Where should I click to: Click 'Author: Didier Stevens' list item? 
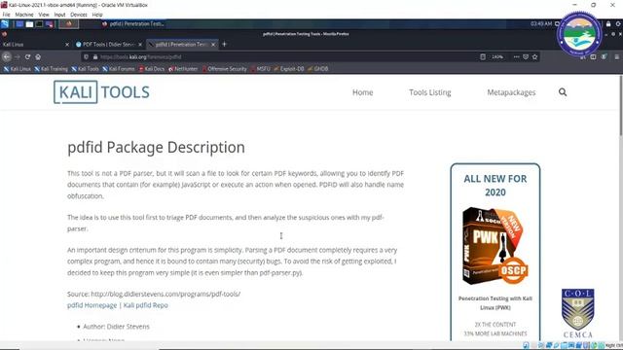coord(116,327)
